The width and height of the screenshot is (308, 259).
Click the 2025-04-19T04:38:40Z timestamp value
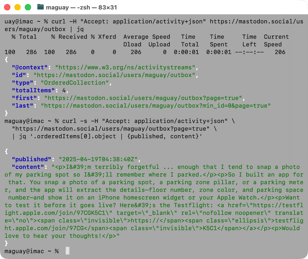[x=98, y=159]
